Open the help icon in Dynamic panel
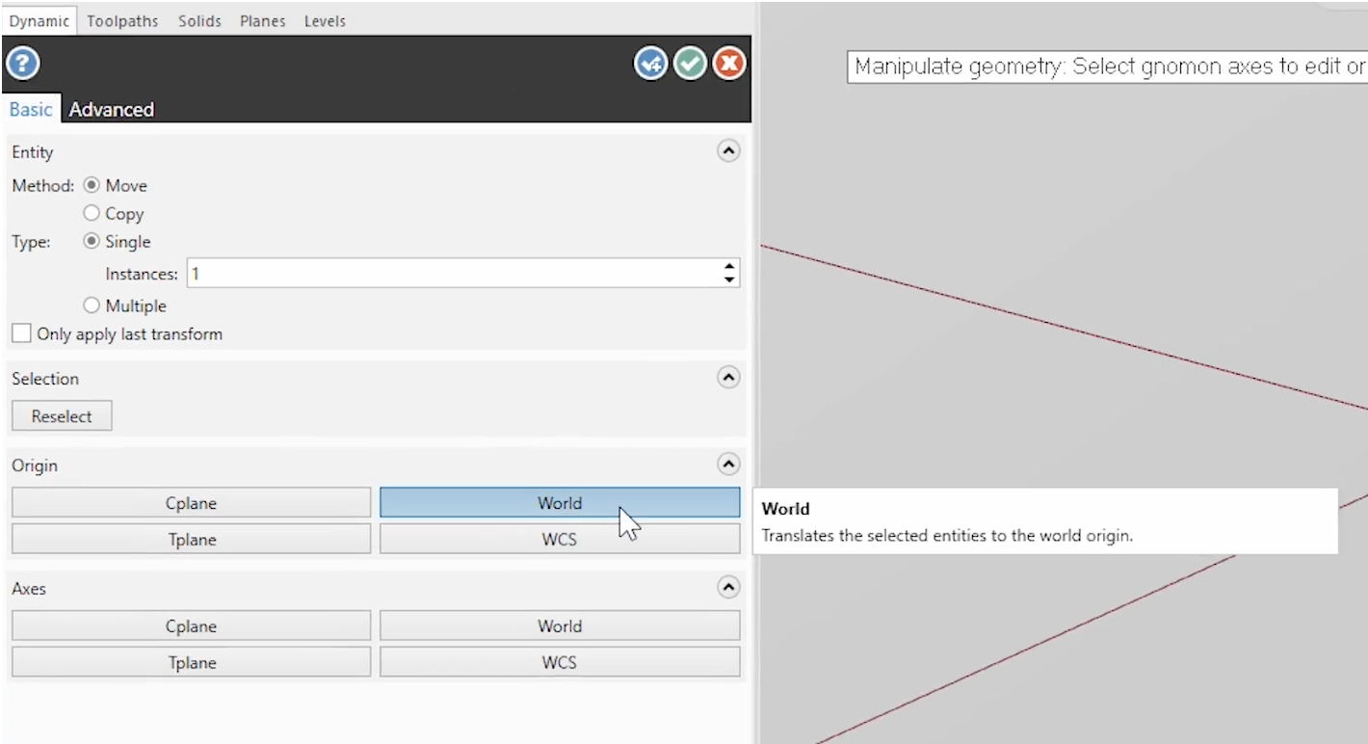The height and width of the screenshot is (744, 1368). (23, 65)
